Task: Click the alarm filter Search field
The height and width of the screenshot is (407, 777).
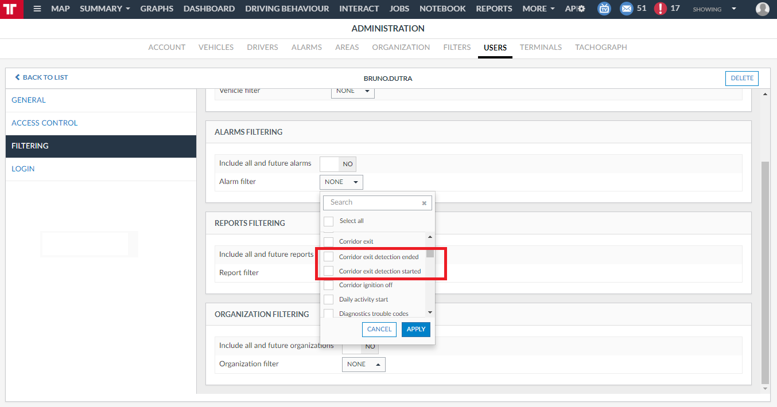Action: [x=373, y=202]
